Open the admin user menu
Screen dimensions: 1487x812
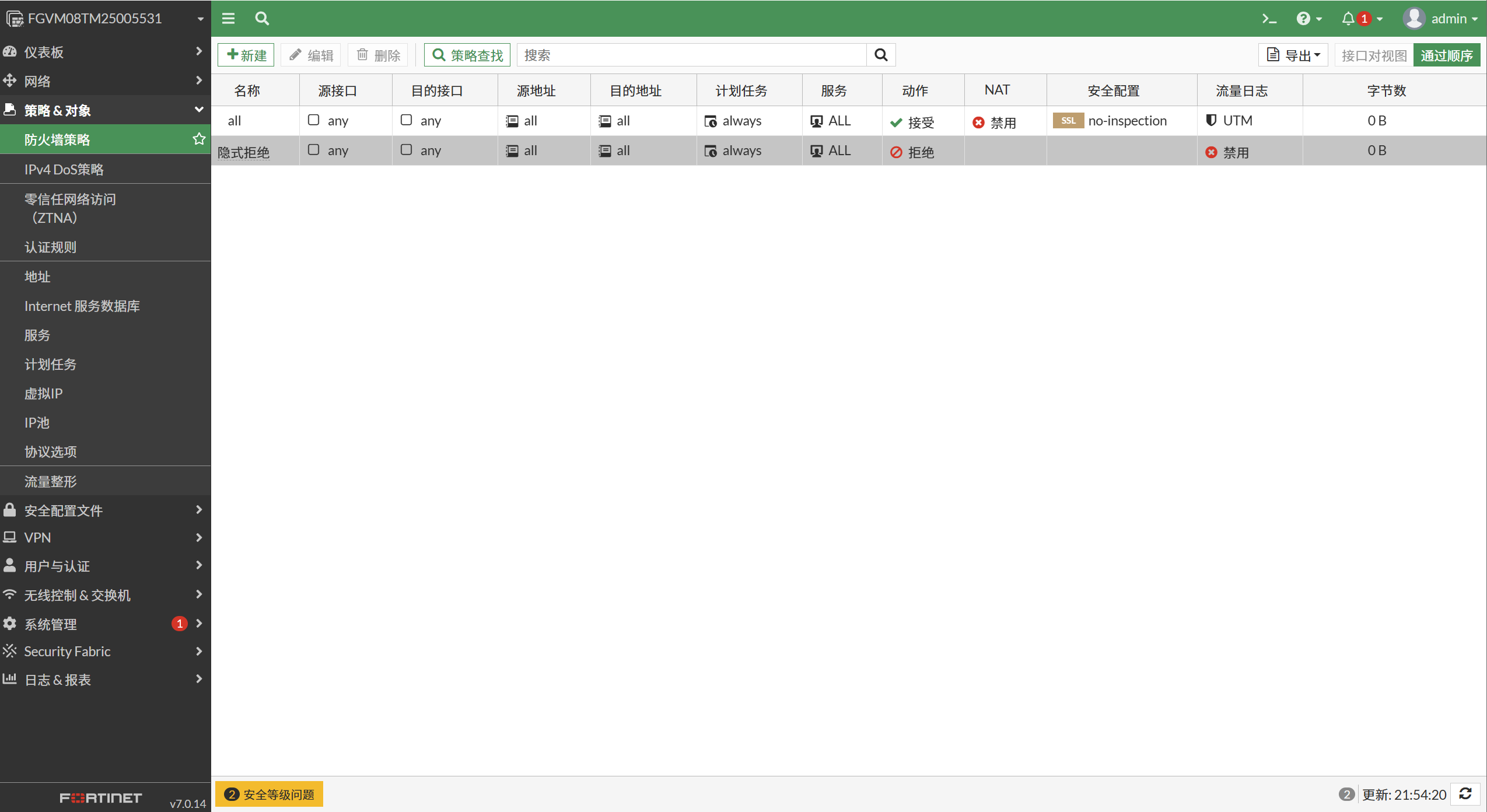pos(1440,19)
